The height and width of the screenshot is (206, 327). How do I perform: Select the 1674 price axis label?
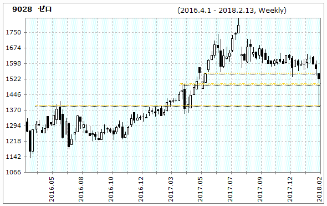(13, 48)
